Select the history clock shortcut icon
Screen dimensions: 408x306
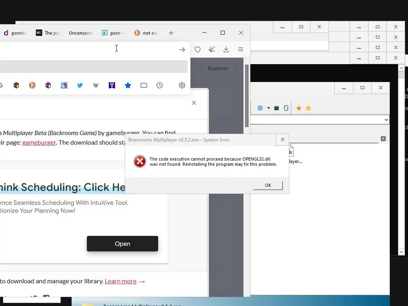159,85
